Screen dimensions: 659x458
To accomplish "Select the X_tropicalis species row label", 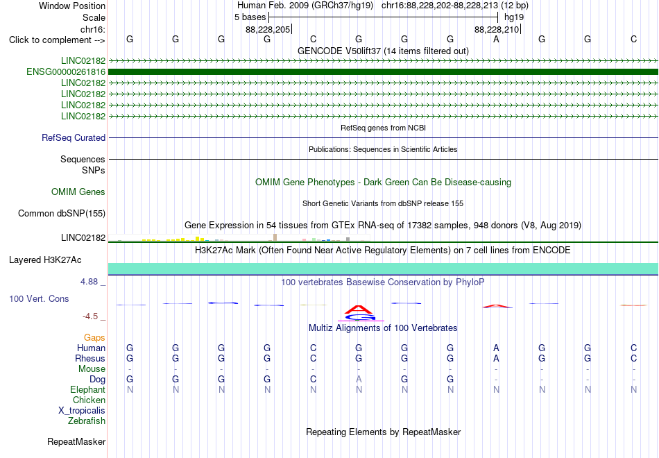I will point(82,411).
